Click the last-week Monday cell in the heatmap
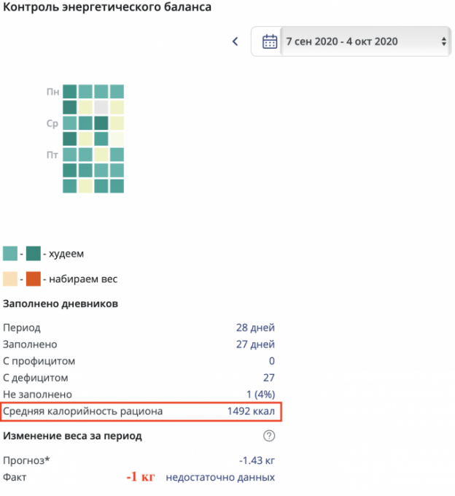The width and height of the screenshot is (455, 496). [117, 91]
